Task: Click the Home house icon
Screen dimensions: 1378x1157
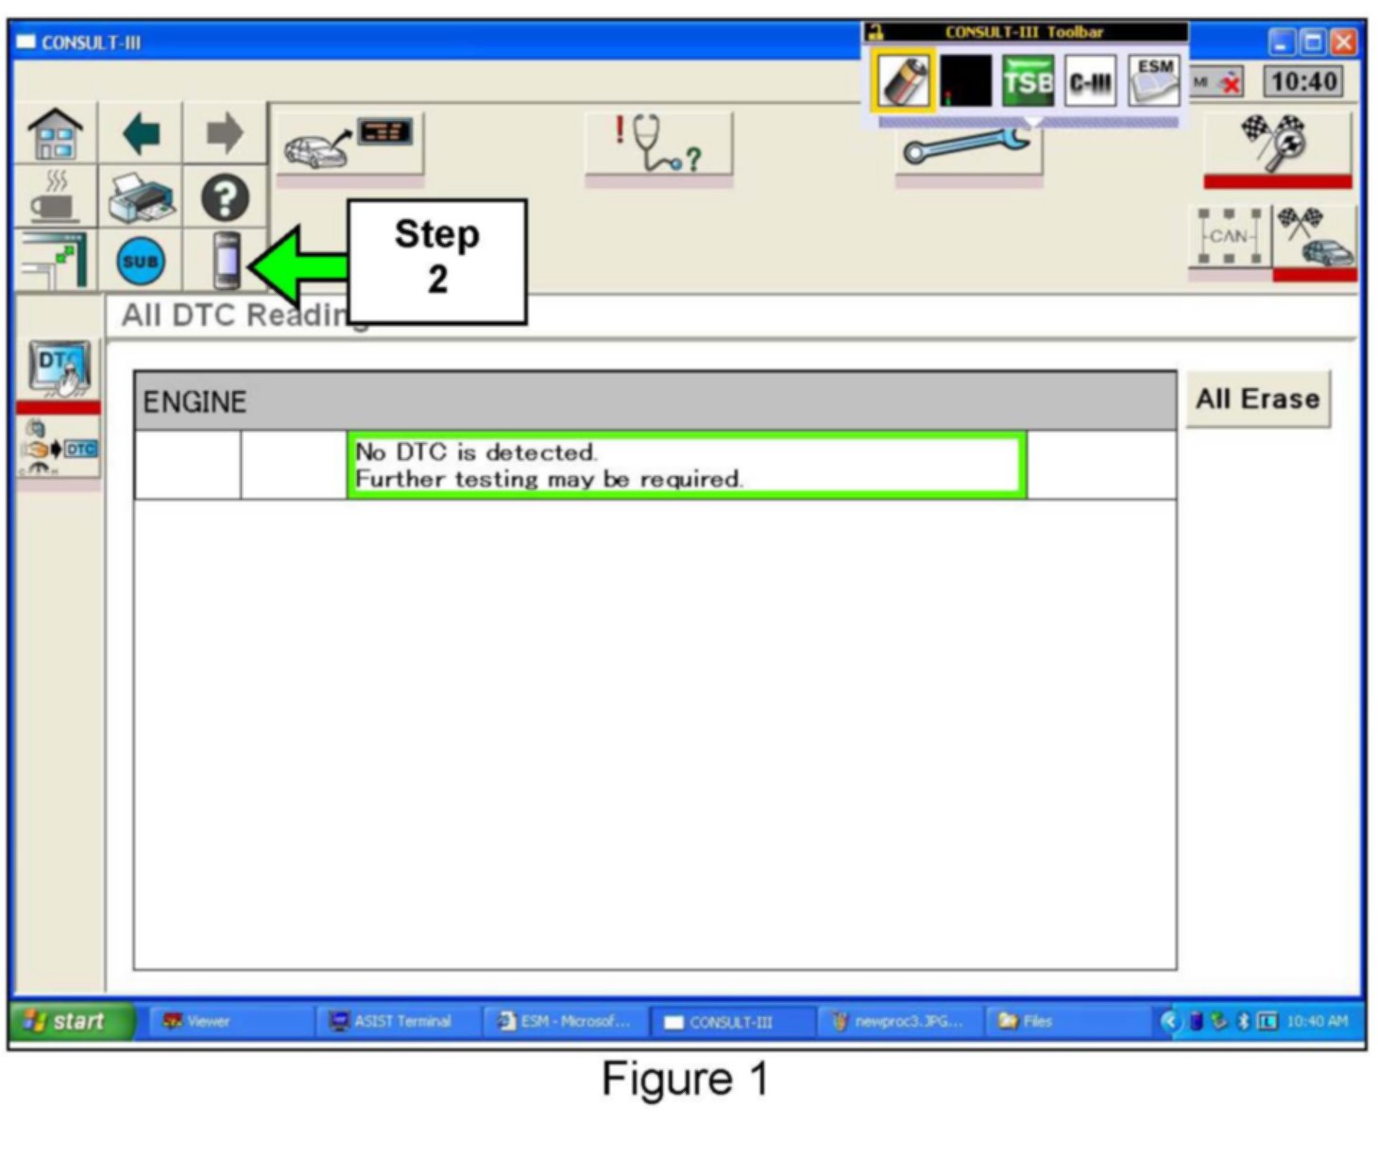Action: click(x=55, y=134)
